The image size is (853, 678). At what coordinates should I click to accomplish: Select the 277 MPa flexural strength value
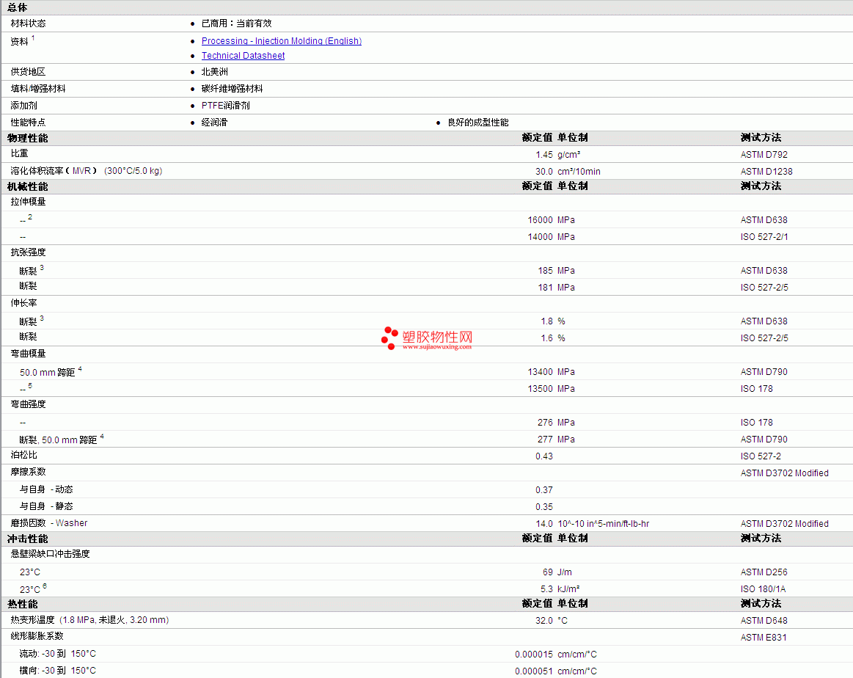pos(557,439)
